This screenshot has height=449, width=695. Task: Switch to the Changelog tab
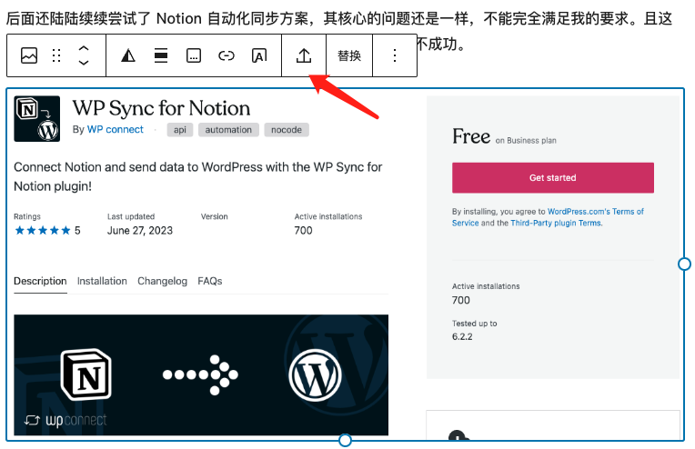point(162,281)
